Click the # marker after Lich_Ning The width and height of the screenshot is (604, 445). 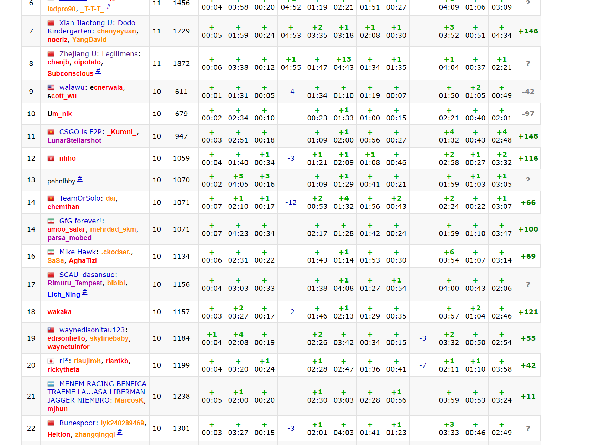(85, 292)
